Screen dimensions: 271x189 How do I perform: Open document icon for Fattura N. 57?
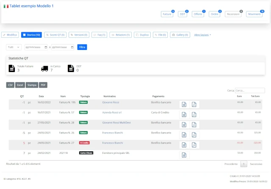[x=184, y=114]
